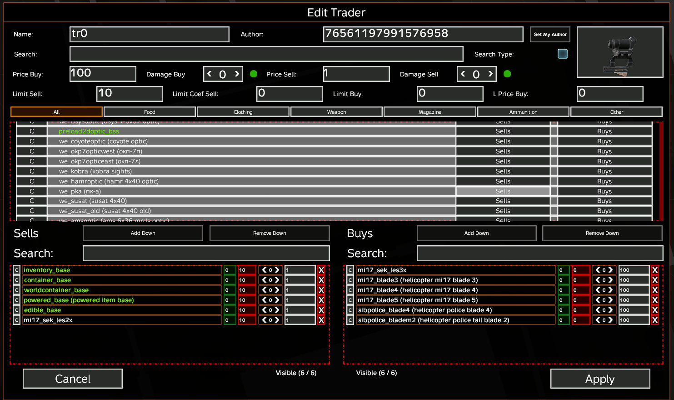Click the Set My Author button

pos(550,34)
